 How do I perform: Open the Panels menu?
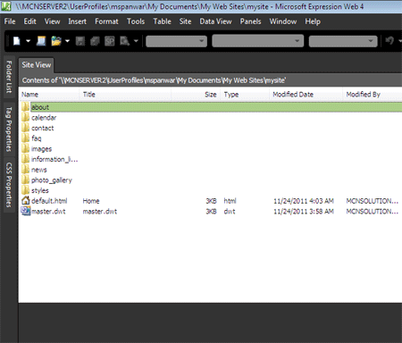click(x=251, y=21)
